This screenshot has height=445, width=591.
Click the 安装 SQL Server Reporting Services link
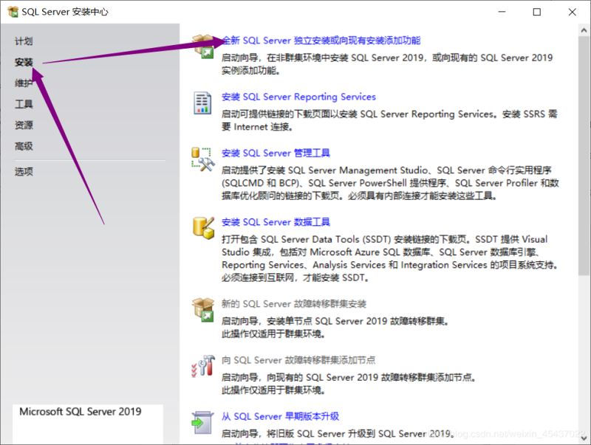297,97
